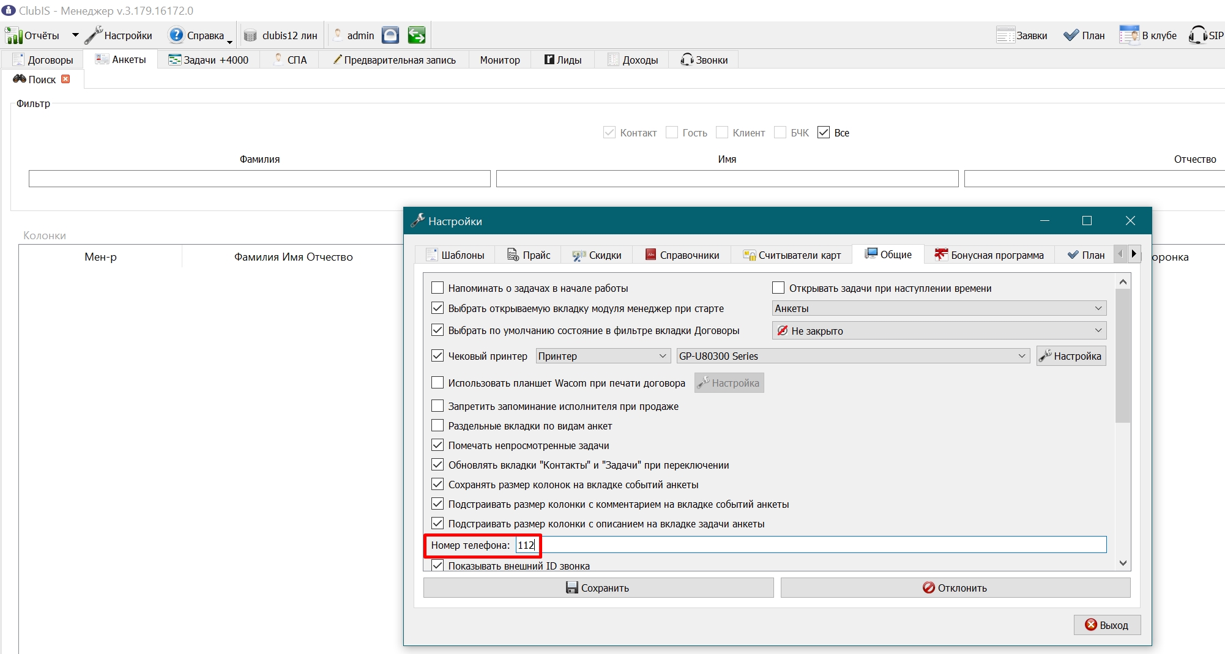Image resolution: width=1225 pixels, height=654 pixels.
Task: Click the Выход exit button
Action: (x=1107, y=625)
